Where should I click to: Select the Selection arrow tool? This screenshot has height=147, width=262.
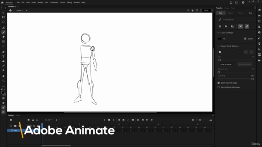[3, 13]
